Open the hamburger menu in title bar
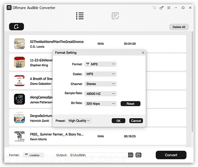198x167 pixels. (169, 8)
